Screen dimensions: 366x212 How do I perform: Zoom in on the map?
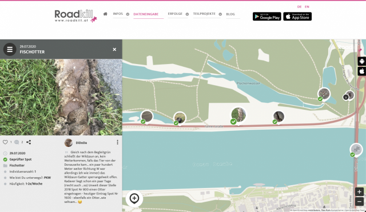(360, 191)
